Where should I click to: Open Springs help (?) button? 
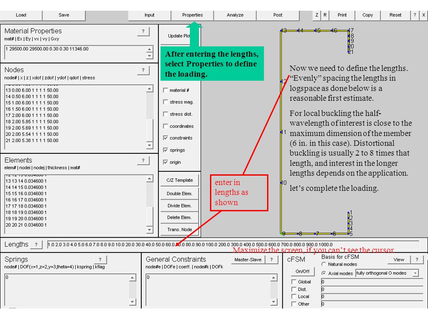[100, 259]
